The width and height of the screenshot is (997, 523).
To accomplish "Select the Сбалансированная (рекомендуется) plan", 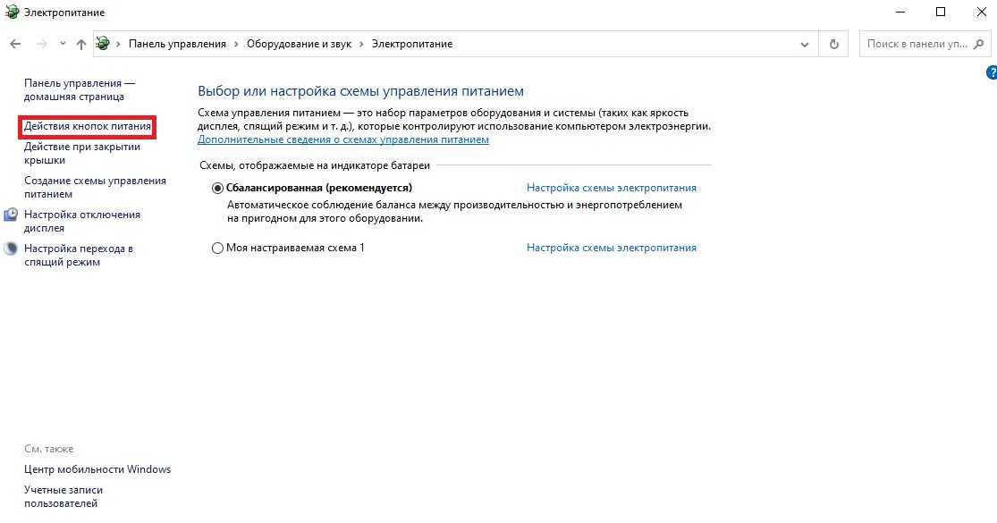I will tap(217, 188).
